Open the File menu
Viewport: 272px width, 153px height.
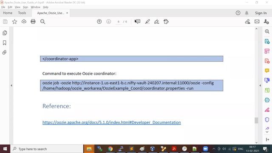(x=3, y=7)
